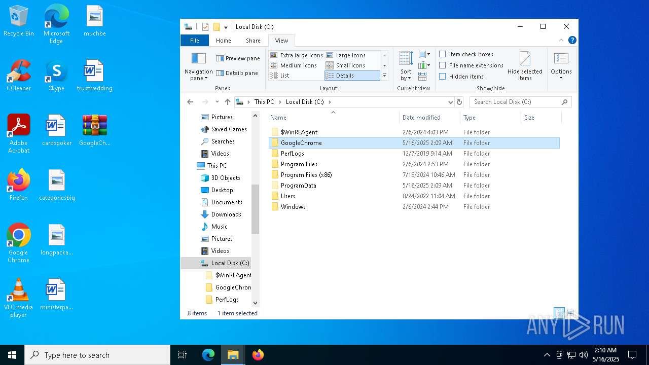Open the Add columns icon dropdown
The image size is (649, 365).
[x=424, y=65]
